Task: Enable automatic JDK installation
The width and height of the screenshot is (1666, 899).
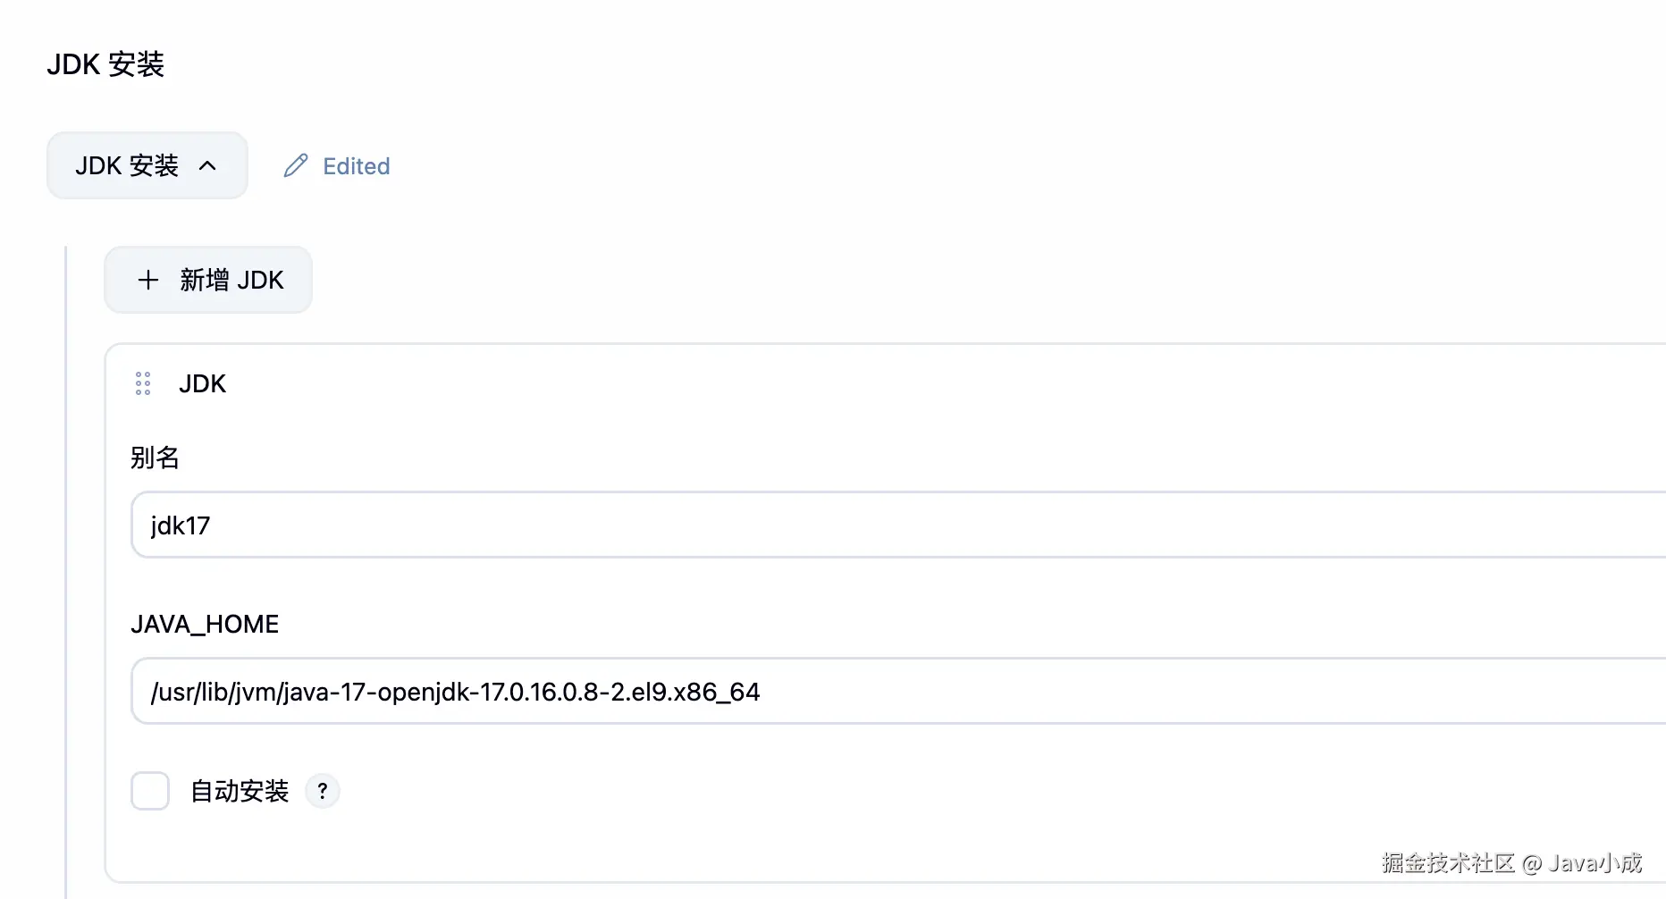Action: (150, 790)
